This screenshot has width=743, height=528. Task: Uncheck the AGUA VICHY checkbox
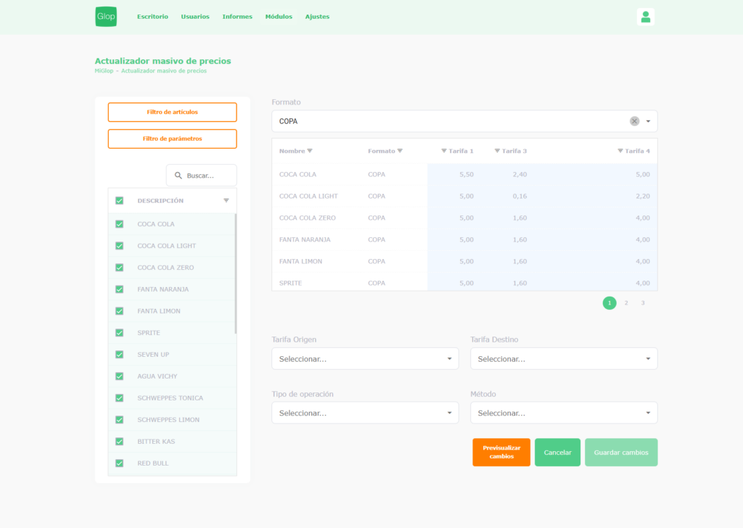coord(120,376)
